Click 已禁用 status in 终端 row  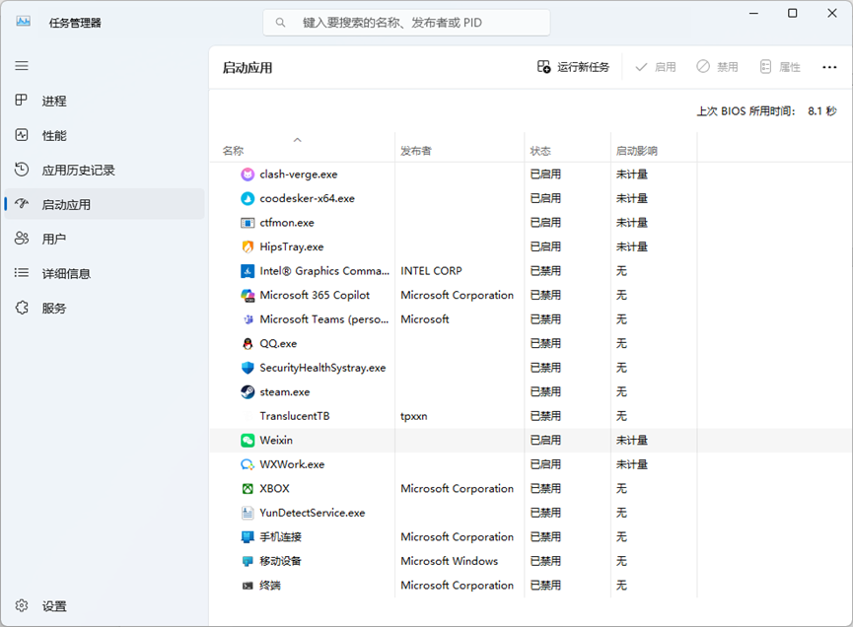click(545, 586)
